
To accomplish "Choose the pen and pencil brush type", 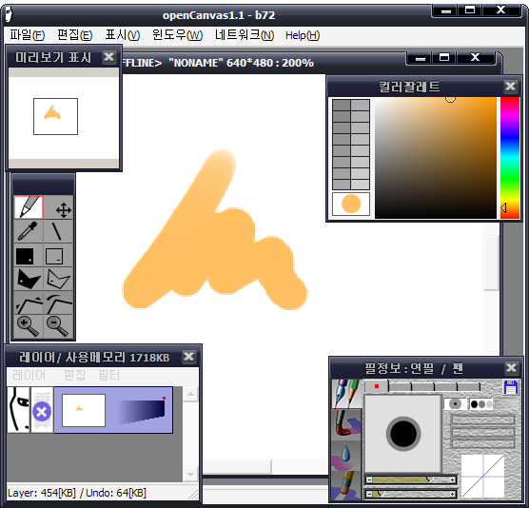I will (x=346, y=394).
